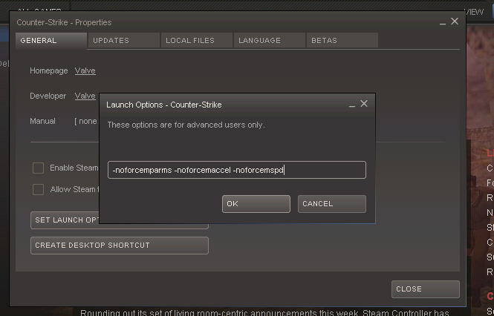
Task: Select the Language tab
Action: [270, 40]
